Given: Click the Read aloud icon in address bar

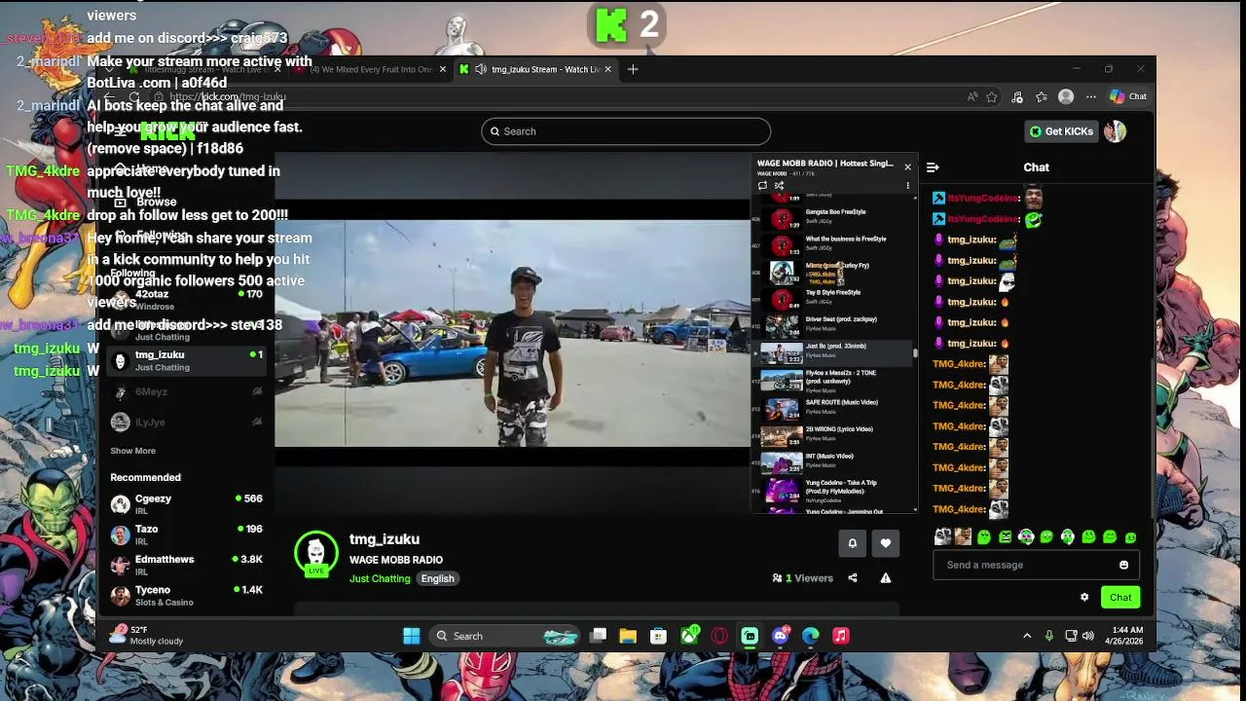Looking at the screenshot, I should click(972, 96).
